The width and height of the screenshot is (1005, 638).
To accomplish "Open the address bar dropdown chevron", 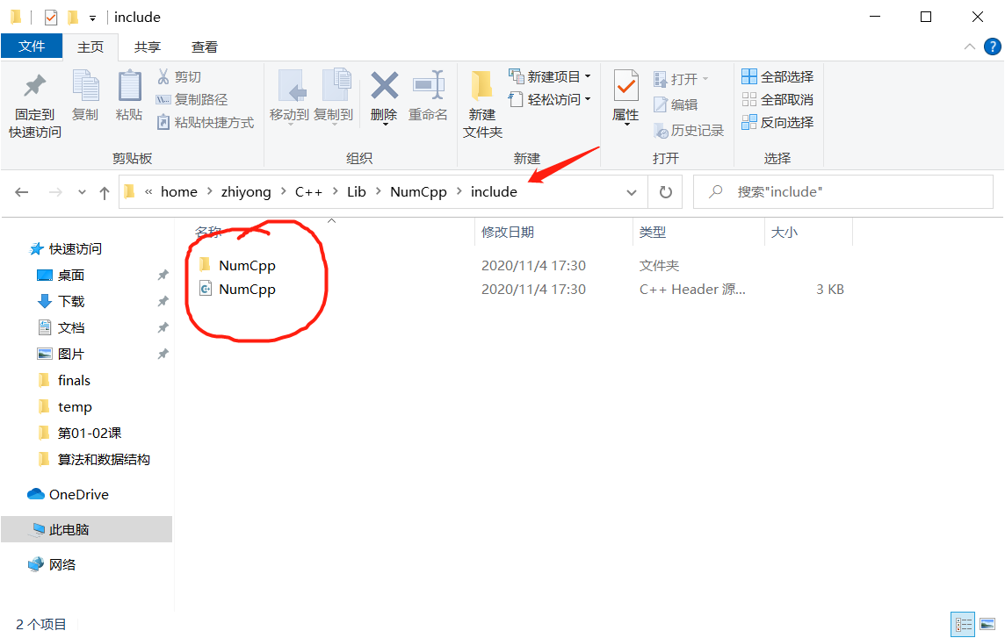I will click(x=631, y=191).
